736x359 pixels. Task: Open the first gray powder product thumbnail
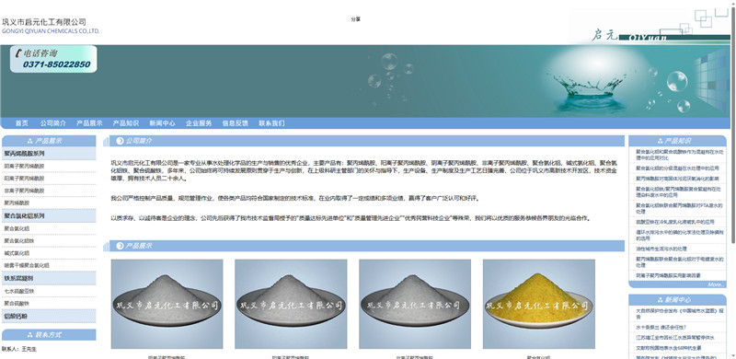(x=167, y=304)
